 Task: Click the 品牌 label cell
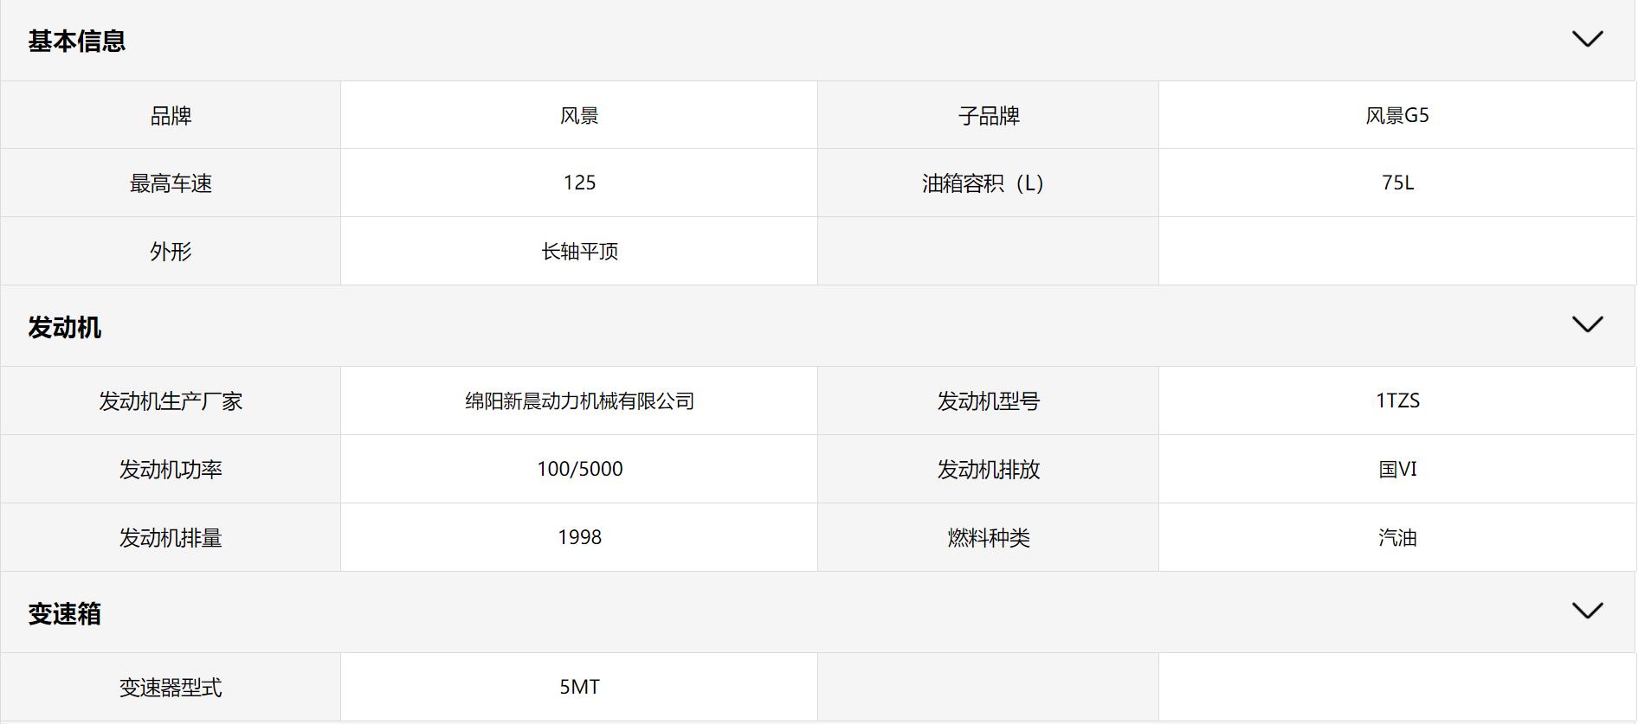pyautogui.click(x=171, y=115)
